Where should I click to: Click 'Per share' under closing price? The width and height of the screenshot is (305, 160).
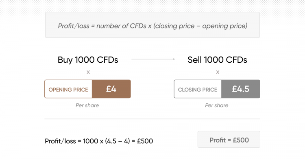coord(217,105)
